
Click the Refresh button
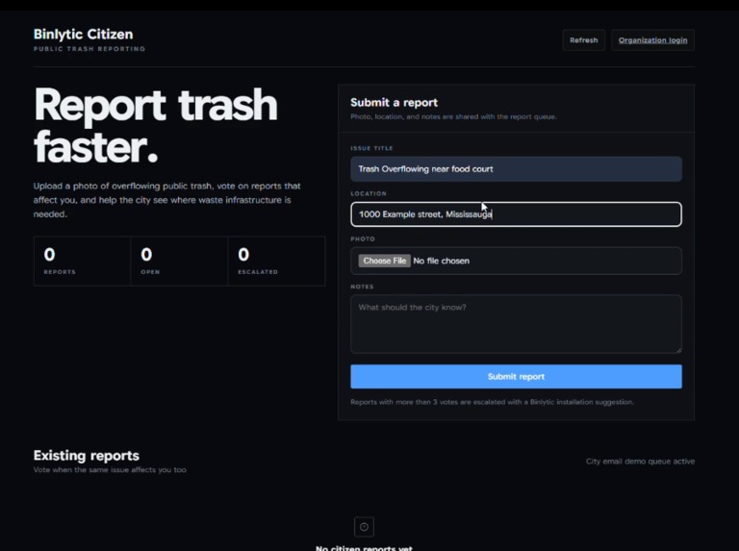583,40
